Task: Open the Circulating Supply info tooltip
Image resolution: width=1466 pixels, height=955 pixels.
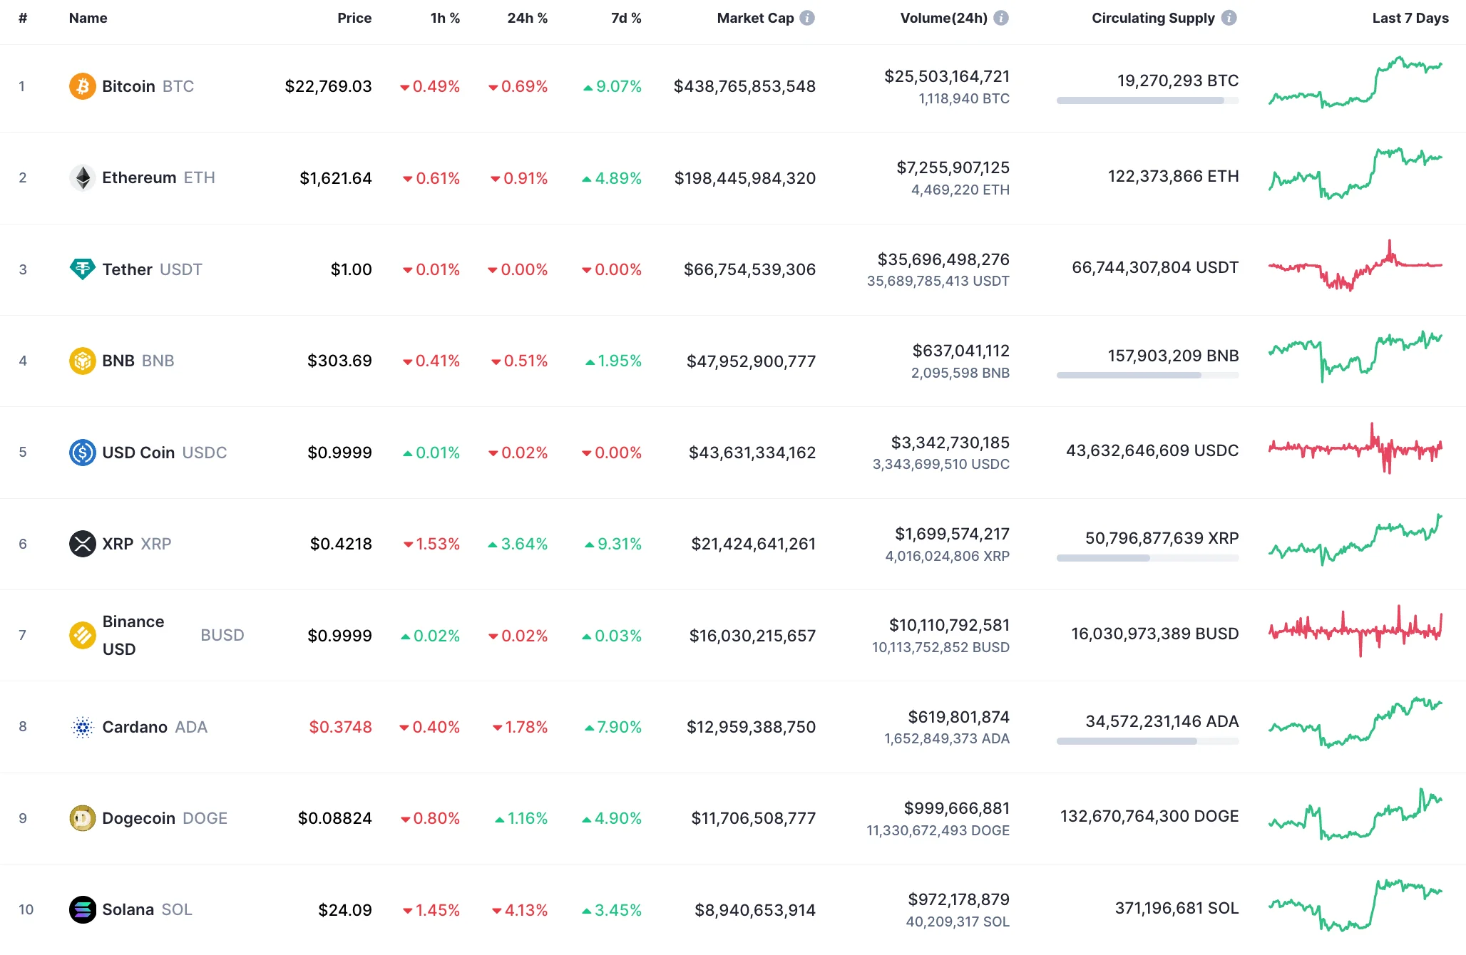Action: [1228, 18]
